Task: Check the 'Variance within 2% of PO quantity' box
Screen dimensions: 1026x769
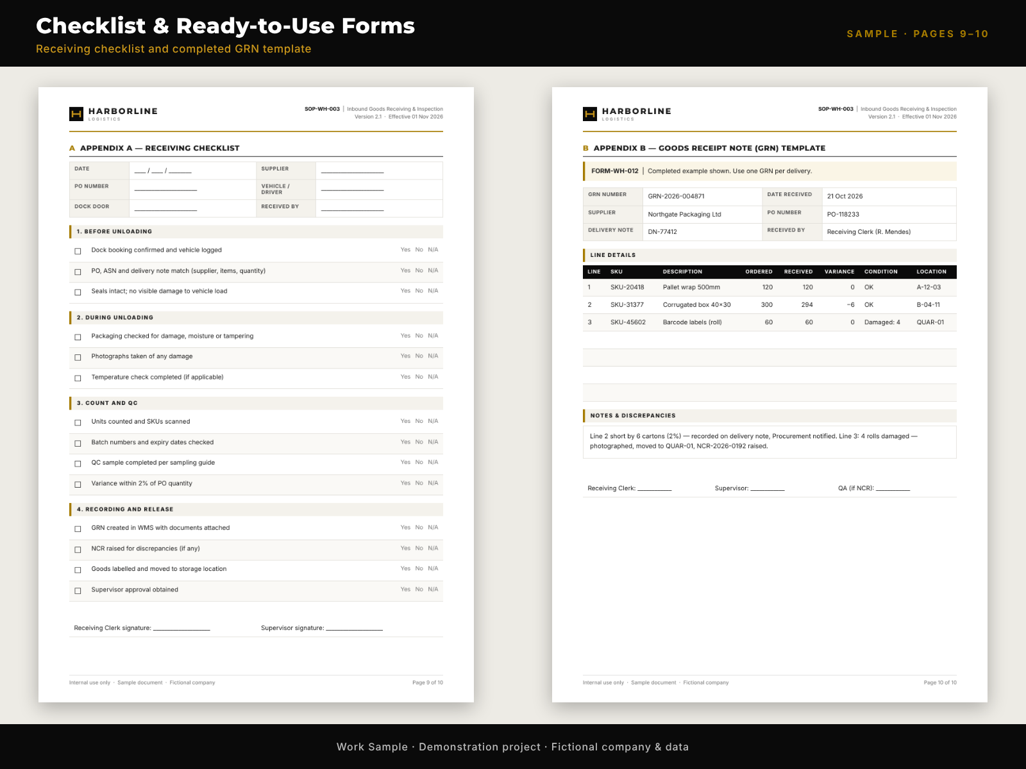Action: pos(78,484)
